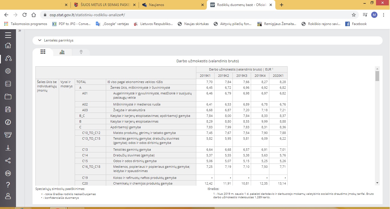This screenshot has width=390, height=209.
Task: Open the indicator tree sidebar icon
Action: 8,58
